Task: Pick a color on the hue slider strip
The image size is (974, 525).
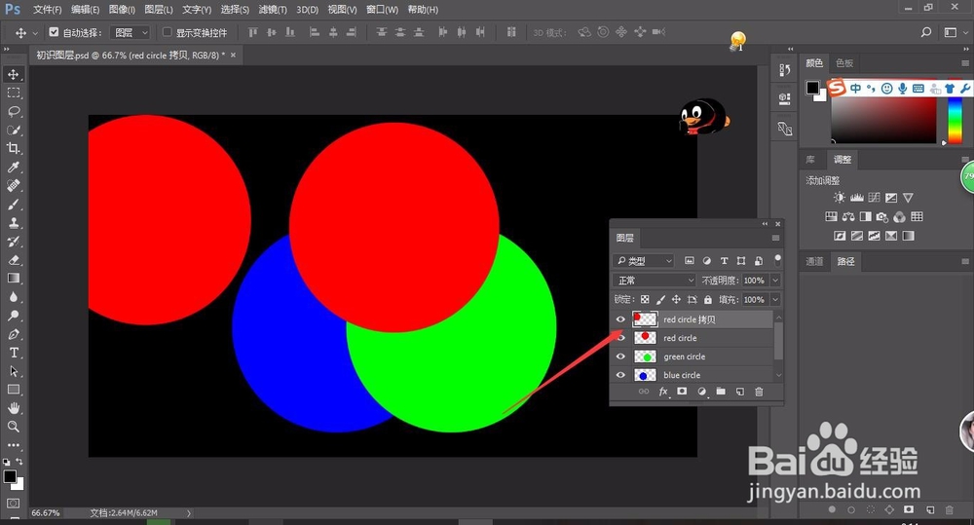Action: (x=955, y=119)
